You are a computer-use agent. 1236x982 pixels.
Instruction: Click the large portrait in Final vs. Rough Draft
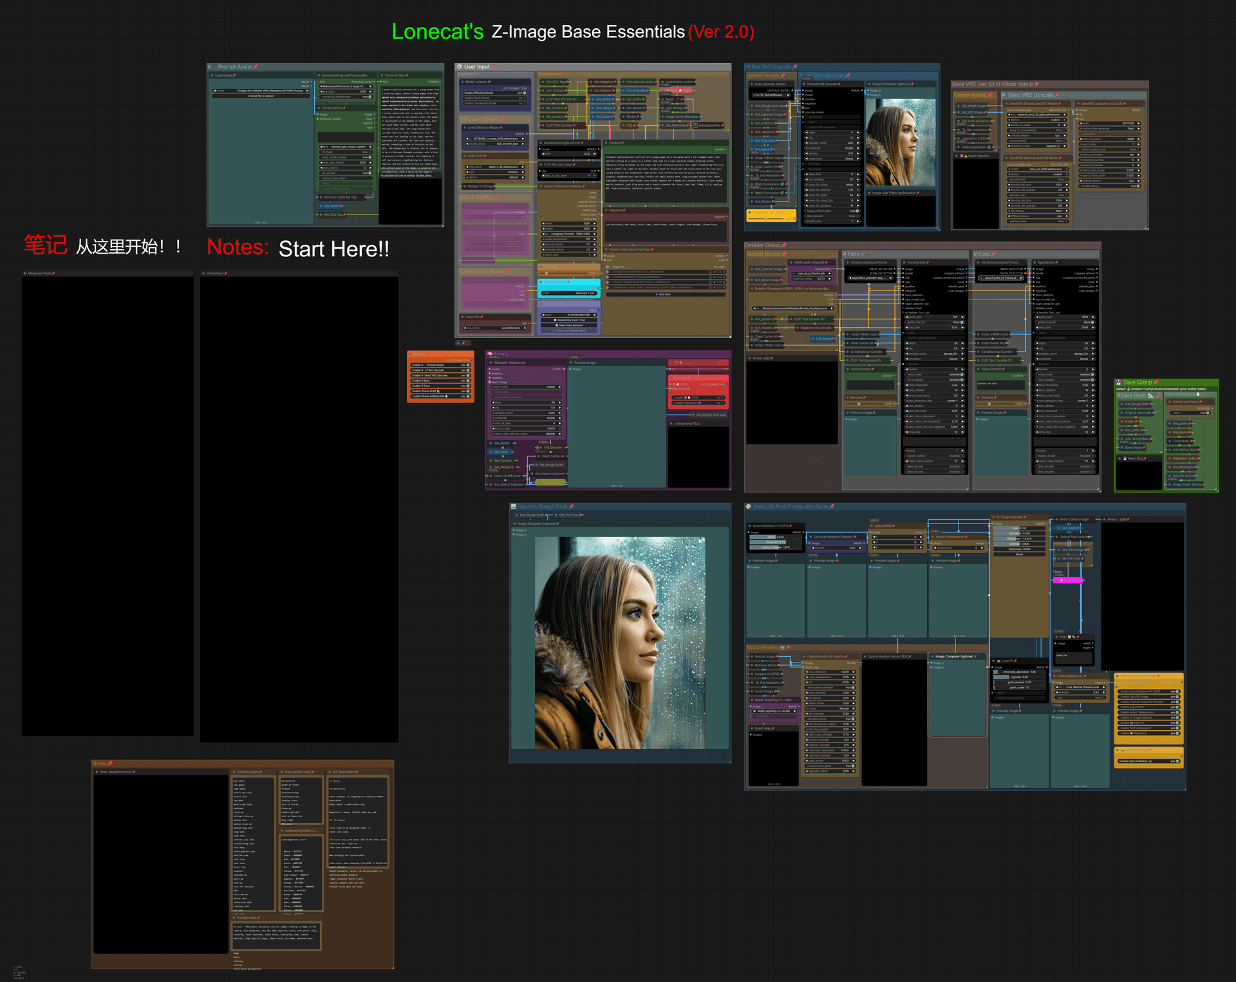pos(620,643)
